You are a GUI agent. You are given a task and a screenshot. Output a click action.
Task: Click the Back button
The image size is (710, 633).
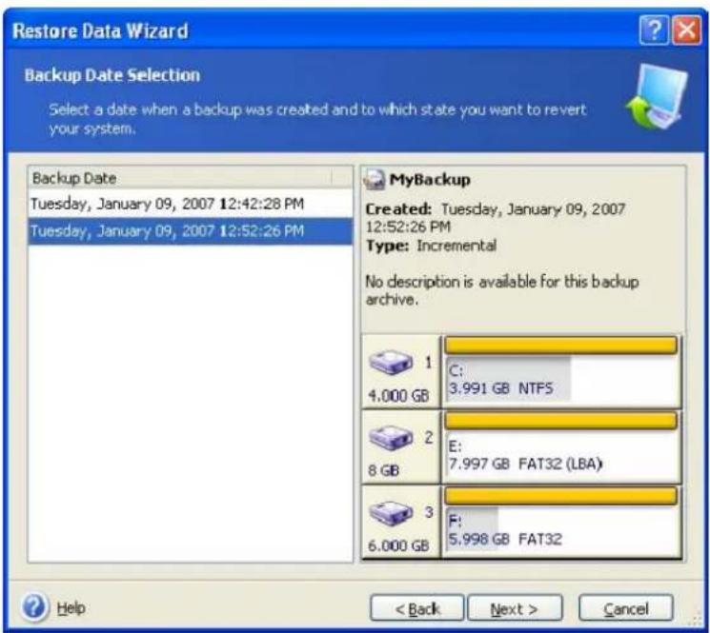(417, 608)
